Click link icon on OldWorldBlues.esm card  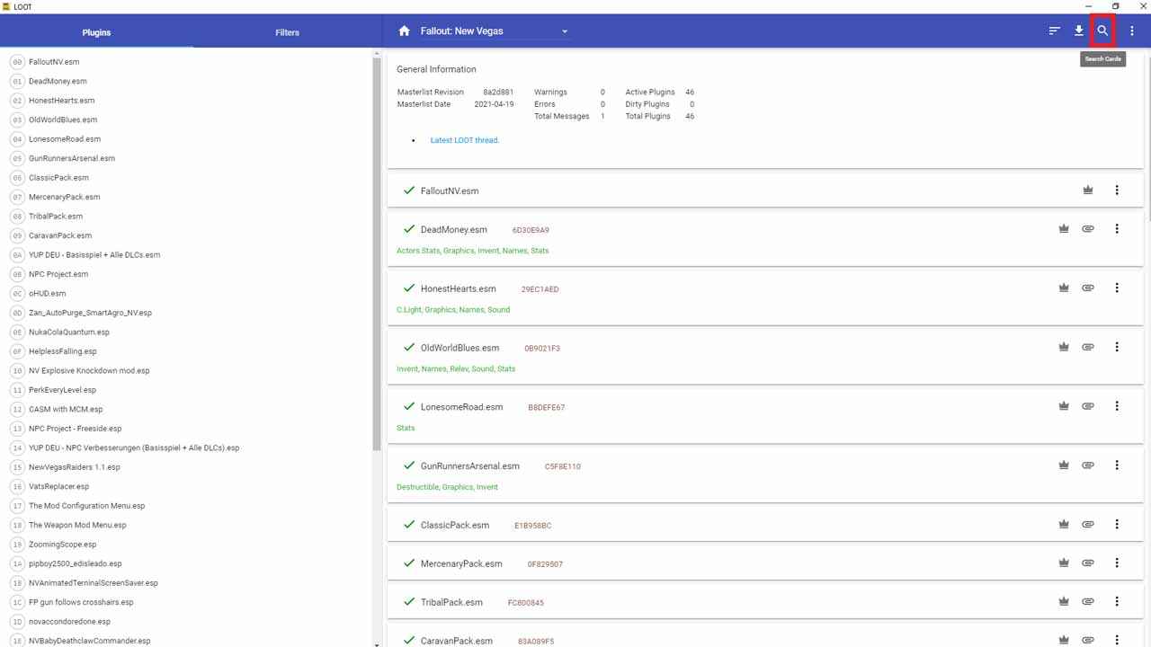[1088, 347]
